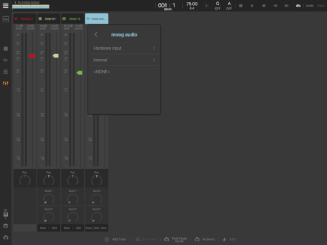Click Simp Kit 1 Send 2 knob
This screenshot has width=327, height=245.
[x=48, y=217]
